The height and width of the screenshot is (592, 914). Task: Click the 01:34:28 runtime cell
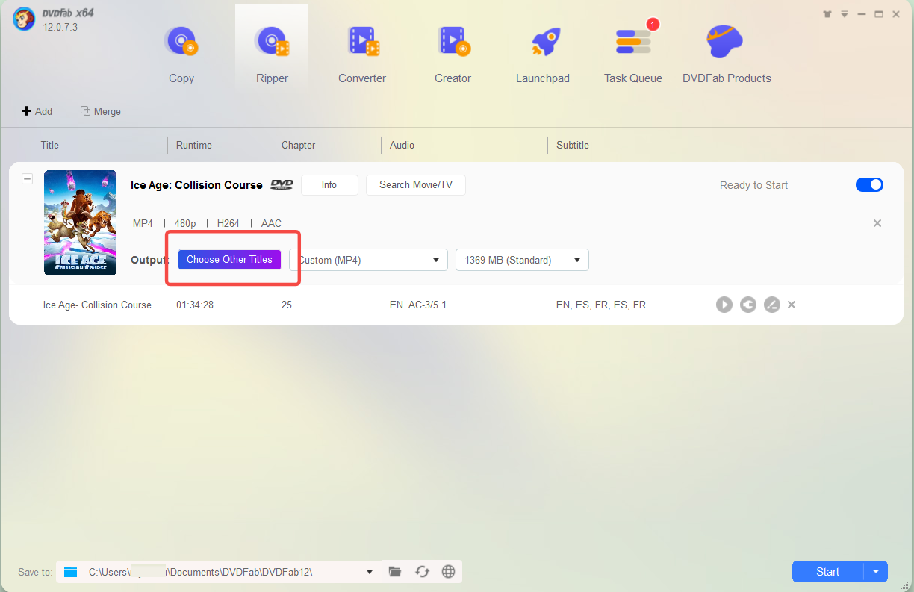[x=195, y=305]
